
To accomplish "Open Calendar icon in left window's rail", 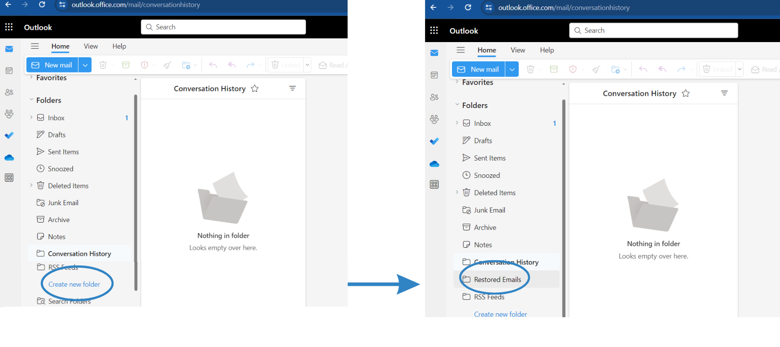I will 9,71.
